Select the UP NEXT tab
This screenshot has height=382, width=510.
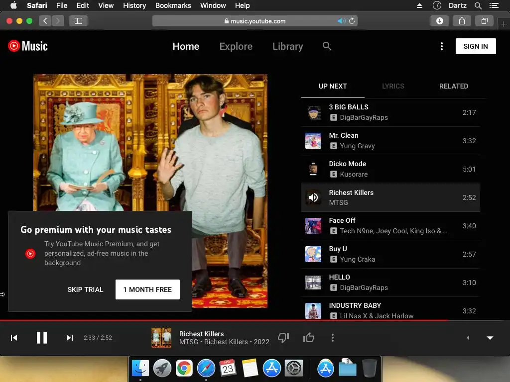333,86
